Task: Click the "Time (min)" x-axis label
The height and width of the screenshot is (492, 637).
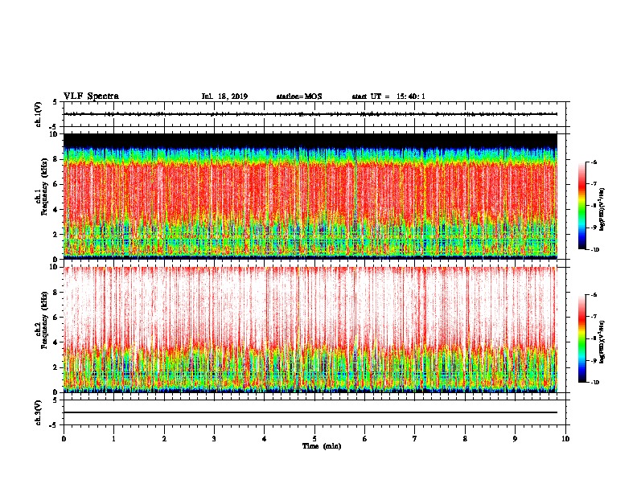Action: (322, 446)
